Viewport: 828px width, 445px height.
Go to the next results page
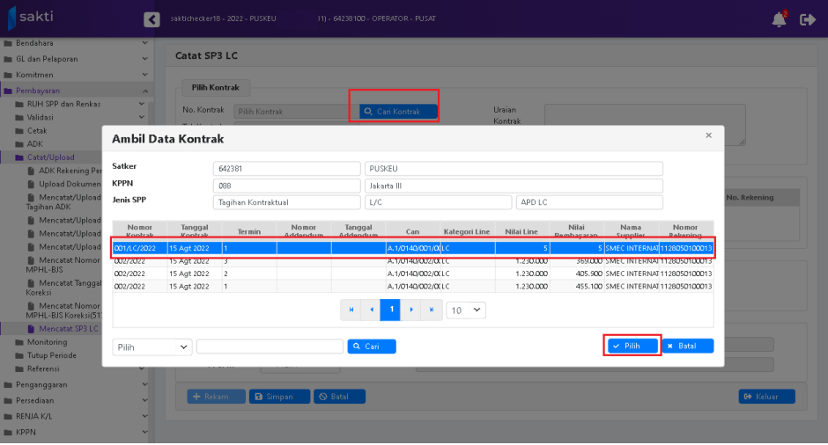(x=410, y=310)
